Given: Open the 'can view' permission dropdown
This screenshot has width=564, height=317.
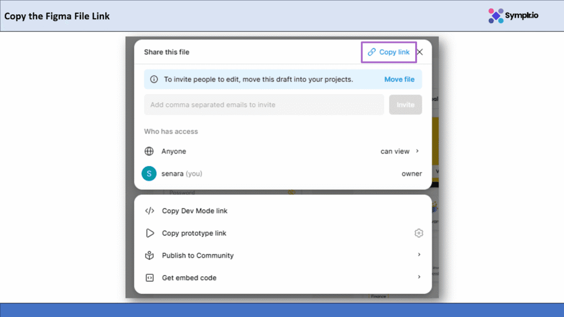Looking at the screenshot, I should pos(400,151).
